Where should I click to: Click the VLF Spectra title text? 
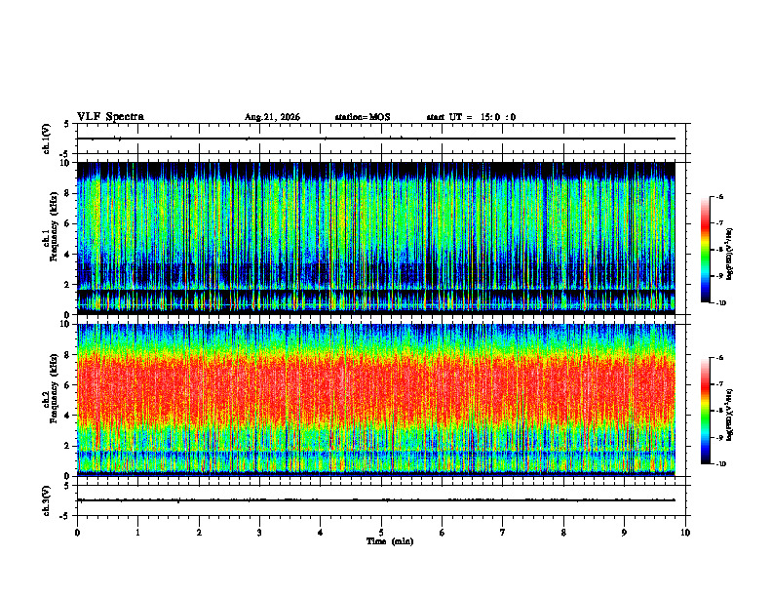click(110, 117)
